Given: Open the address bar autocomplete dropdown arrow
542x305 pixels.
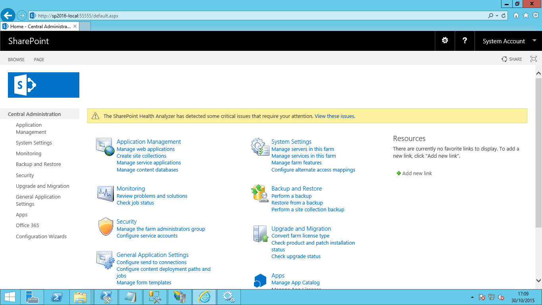Looking at the screenshot, I should click(x=497, y=16).
